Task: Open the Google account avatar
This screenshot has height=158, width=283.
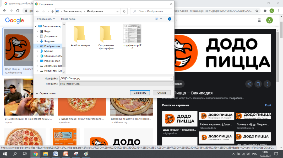Action: click(269, 20)
